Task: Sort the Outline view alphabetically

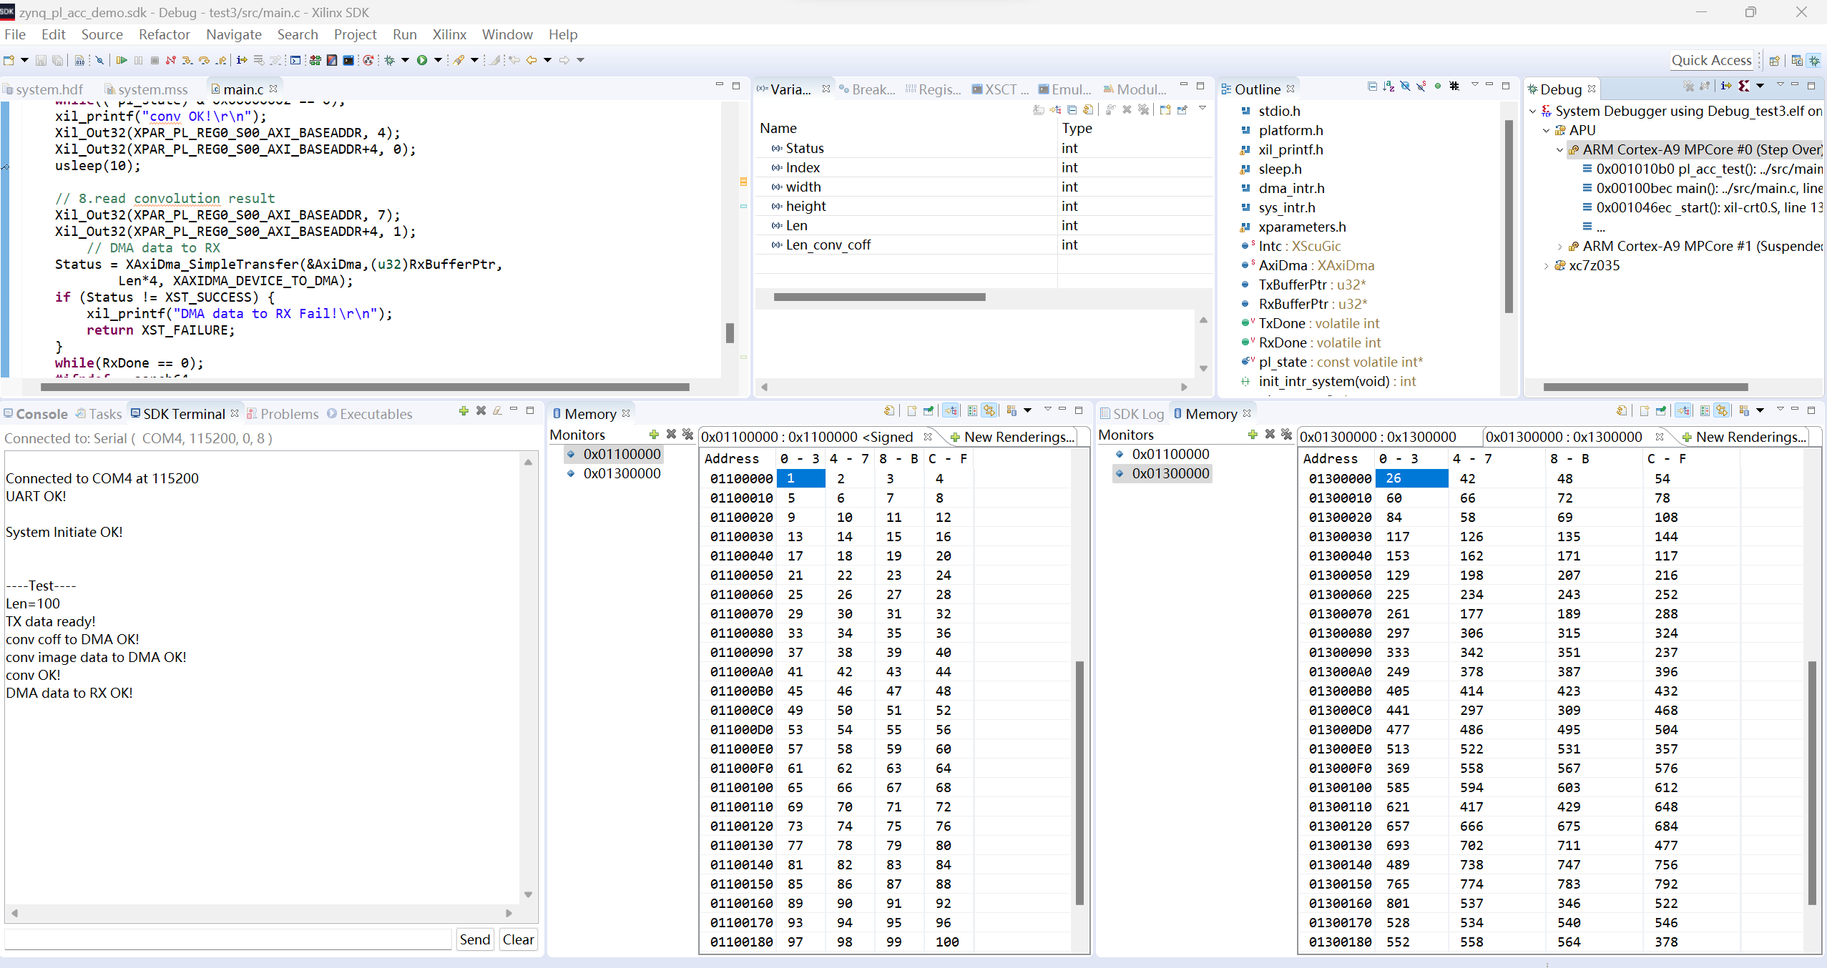Action: [1388, 87]
